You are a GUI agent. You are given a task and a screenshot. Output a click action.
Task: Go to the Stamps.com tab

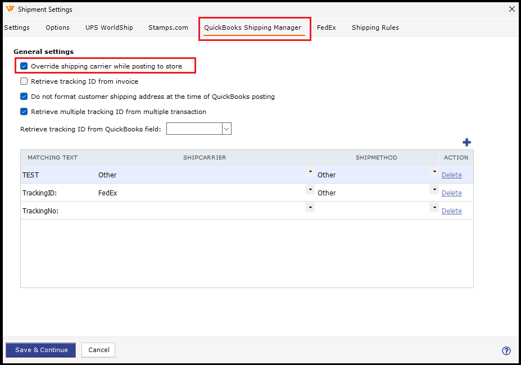tap(168, 28)
